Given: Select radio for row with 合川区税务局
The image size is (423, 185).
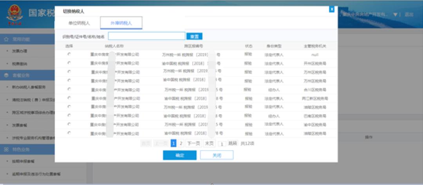Looking at the screenshot, I should [69, 89].
